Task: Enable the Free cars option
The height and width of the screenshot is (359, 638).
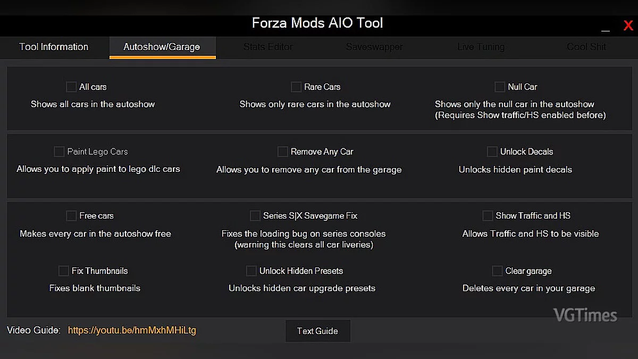Action: [71, 216]
